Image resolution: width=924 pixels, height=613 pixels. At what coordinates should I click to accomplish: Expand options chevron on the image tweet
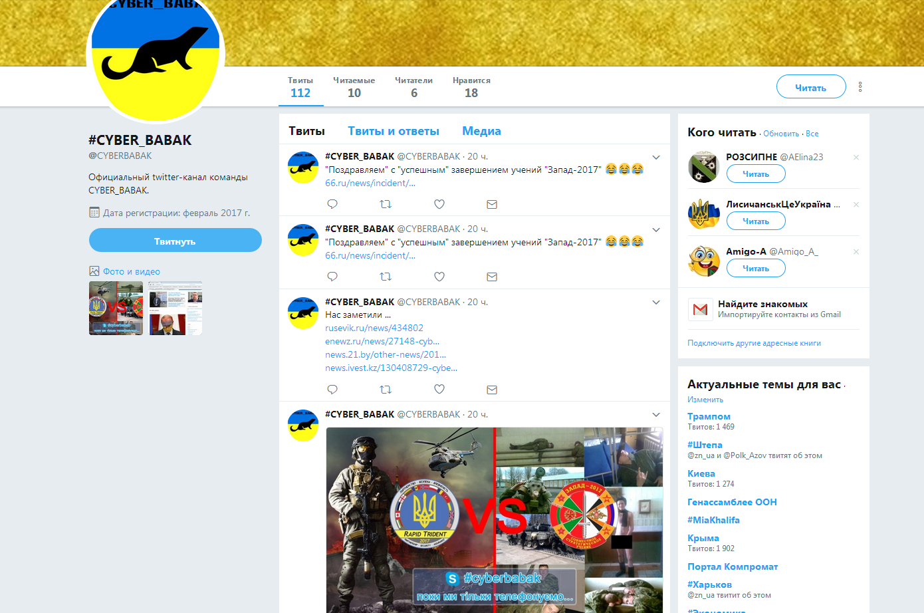[655, 415]
